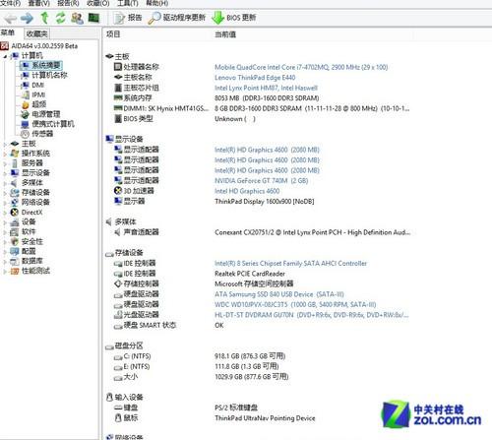Open the Intel Lynx Point HM87 chipset link
Screen dimensions: 492x440
coord(266,88)
